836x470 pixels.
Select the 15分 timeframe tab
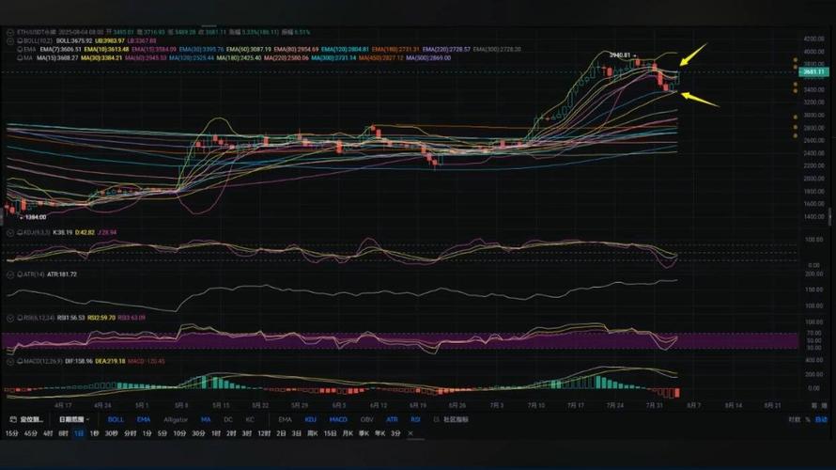point(10,433)
